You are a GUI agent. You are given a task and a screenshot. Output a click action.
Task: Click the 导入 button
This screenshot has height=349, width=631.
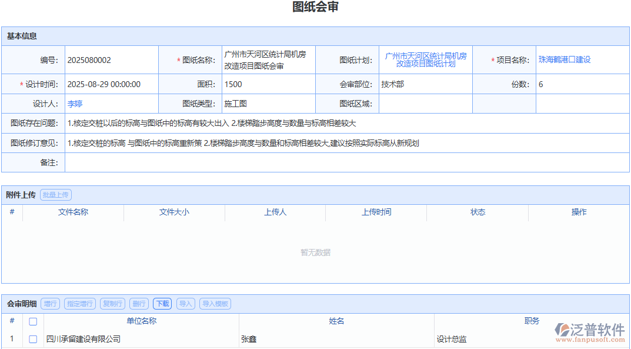point(185,304)
